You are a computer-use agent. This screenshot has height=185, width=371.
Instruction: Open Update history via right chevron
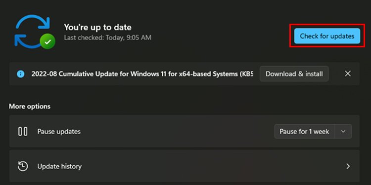(348, 166)
